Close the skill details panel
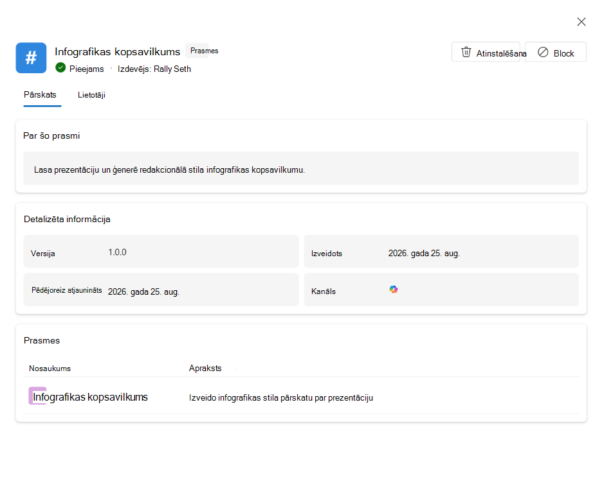The image size is (602, 495). coord(581,22)
